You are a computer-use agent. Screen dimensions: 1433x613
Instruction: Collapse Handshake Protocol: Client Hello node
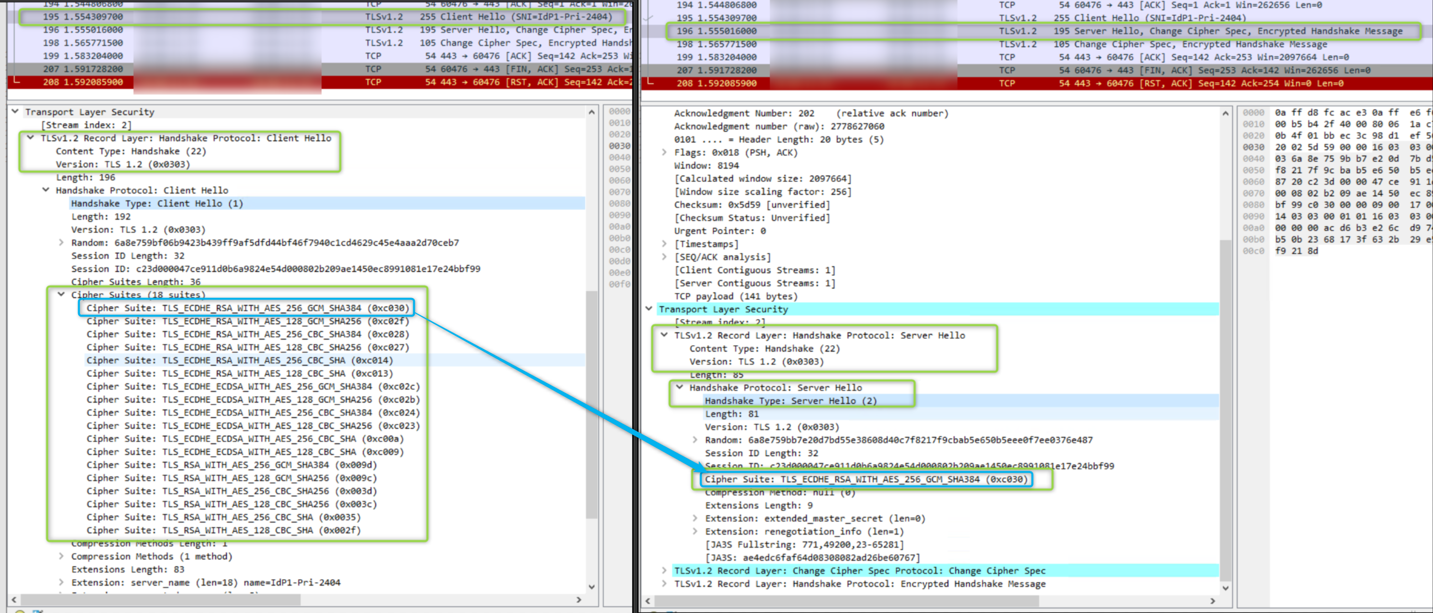pyautogui.click(x=46, y=190)
